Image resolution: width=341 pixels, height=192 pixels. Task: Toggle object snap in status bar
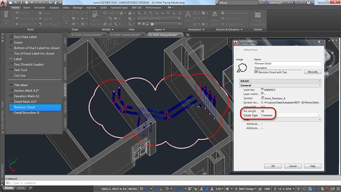coord(181,189)
